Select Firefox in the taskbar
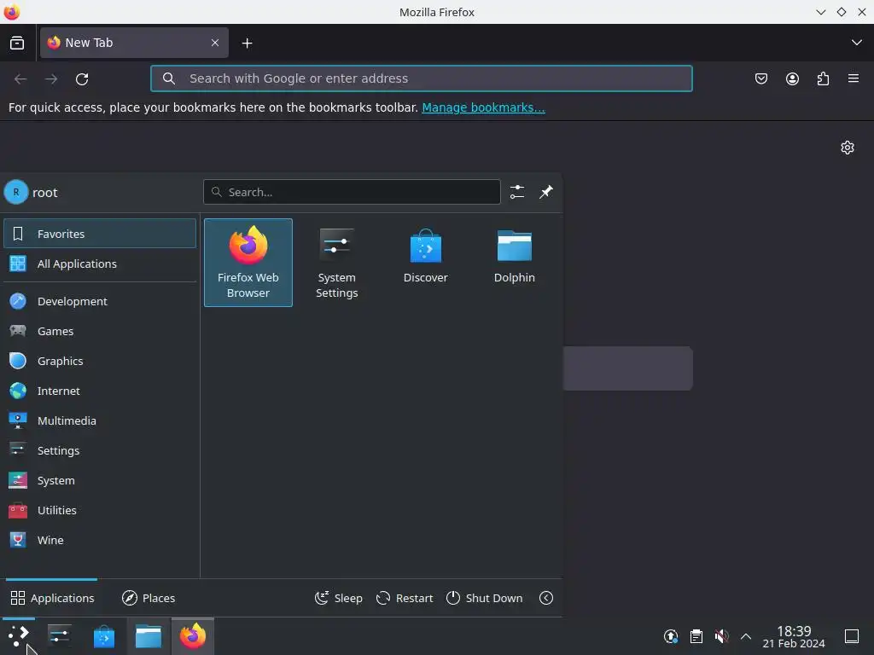The image size is (874, 655). [193, 635]
